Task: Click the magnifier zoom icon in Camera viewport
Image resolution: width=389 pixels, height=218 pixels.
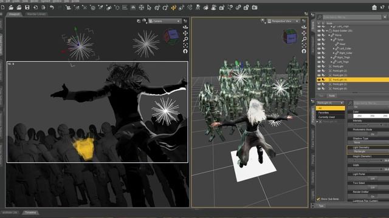Action: (x=185, y=39)
